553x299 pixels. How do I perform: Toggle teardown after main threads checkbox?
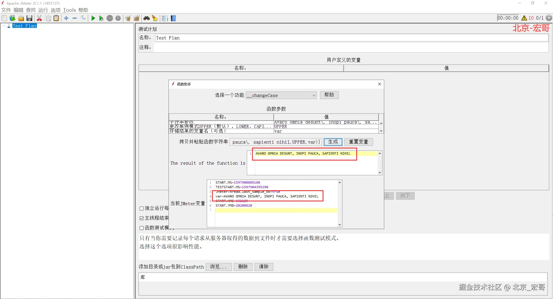[x=141, y=218]
